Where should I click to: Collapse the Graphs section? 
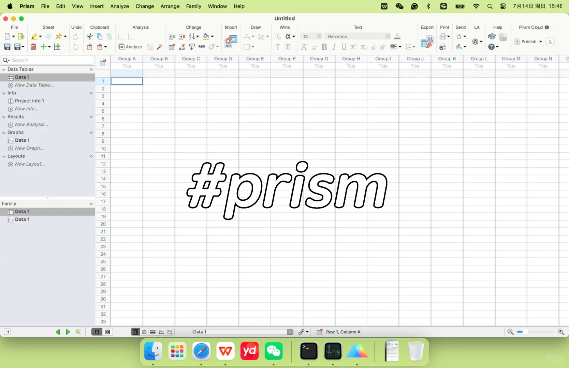[x=4, y=133]
